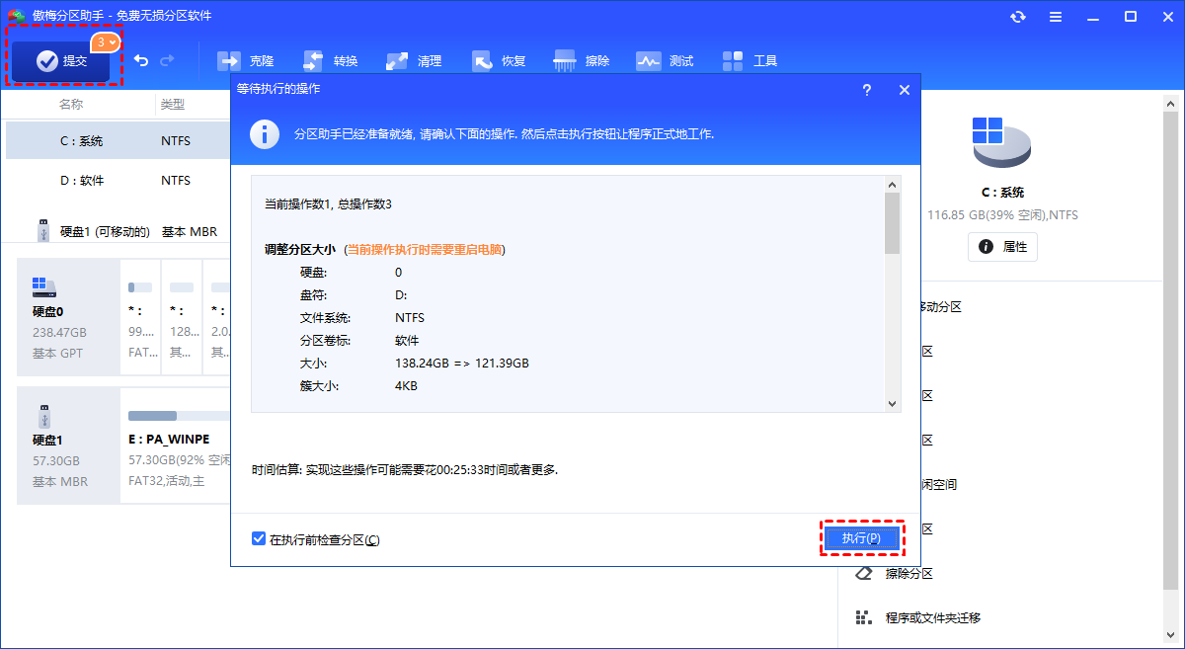Expand the pending operations count dropdown
1185x649 pixels.
click(x=106, y=42)
